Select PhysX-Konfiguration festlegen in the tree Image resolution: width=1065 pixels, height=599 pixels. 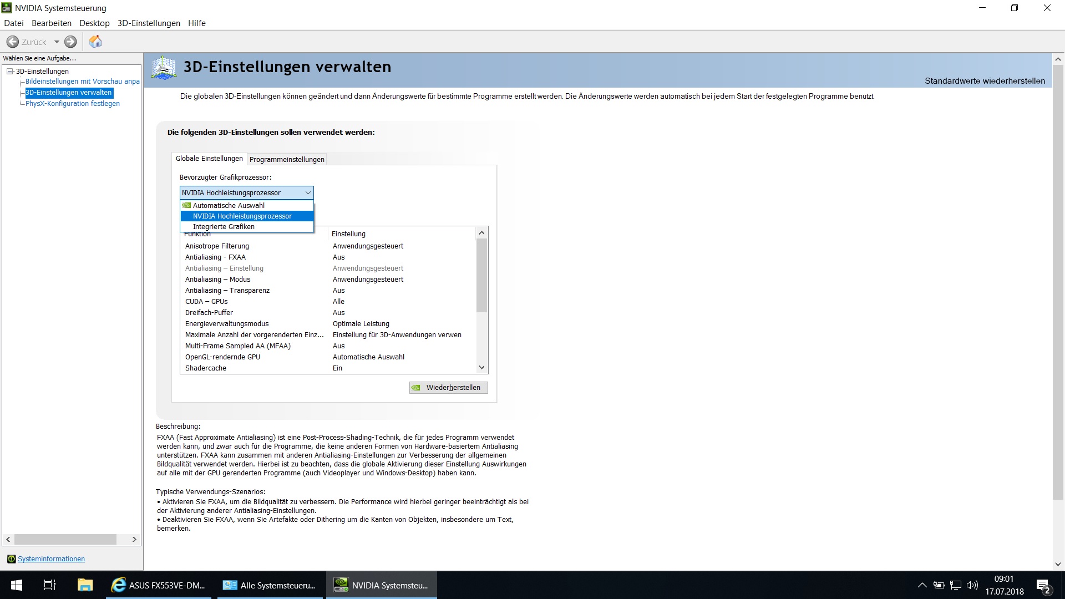coord(73,103)
